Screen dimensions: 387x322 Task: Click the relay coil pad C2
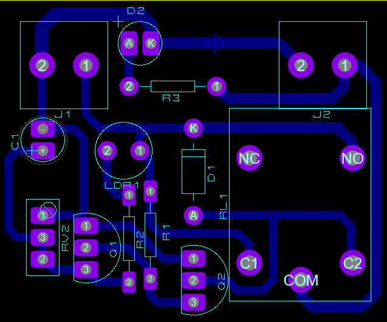click(352, 263)
